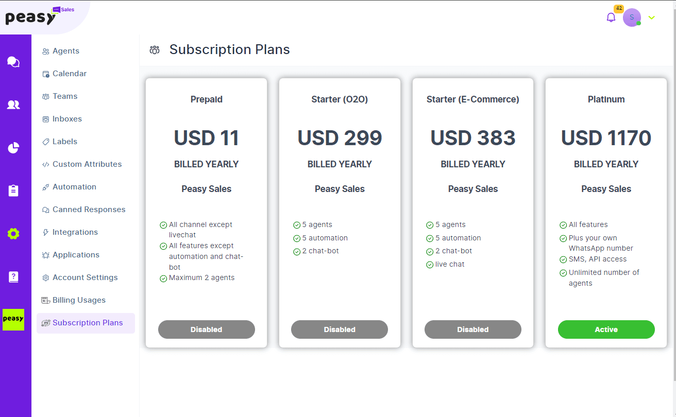This screenshot has height=417, width=676.
Task: Click Disabled button on Starter (O2O) plan
Action: (340, 329)
